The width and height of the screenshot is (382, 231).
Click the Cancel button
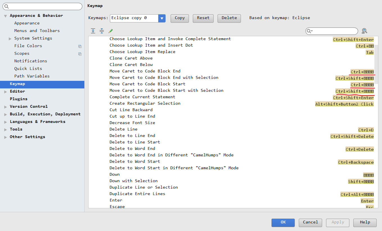coord(310,222)
